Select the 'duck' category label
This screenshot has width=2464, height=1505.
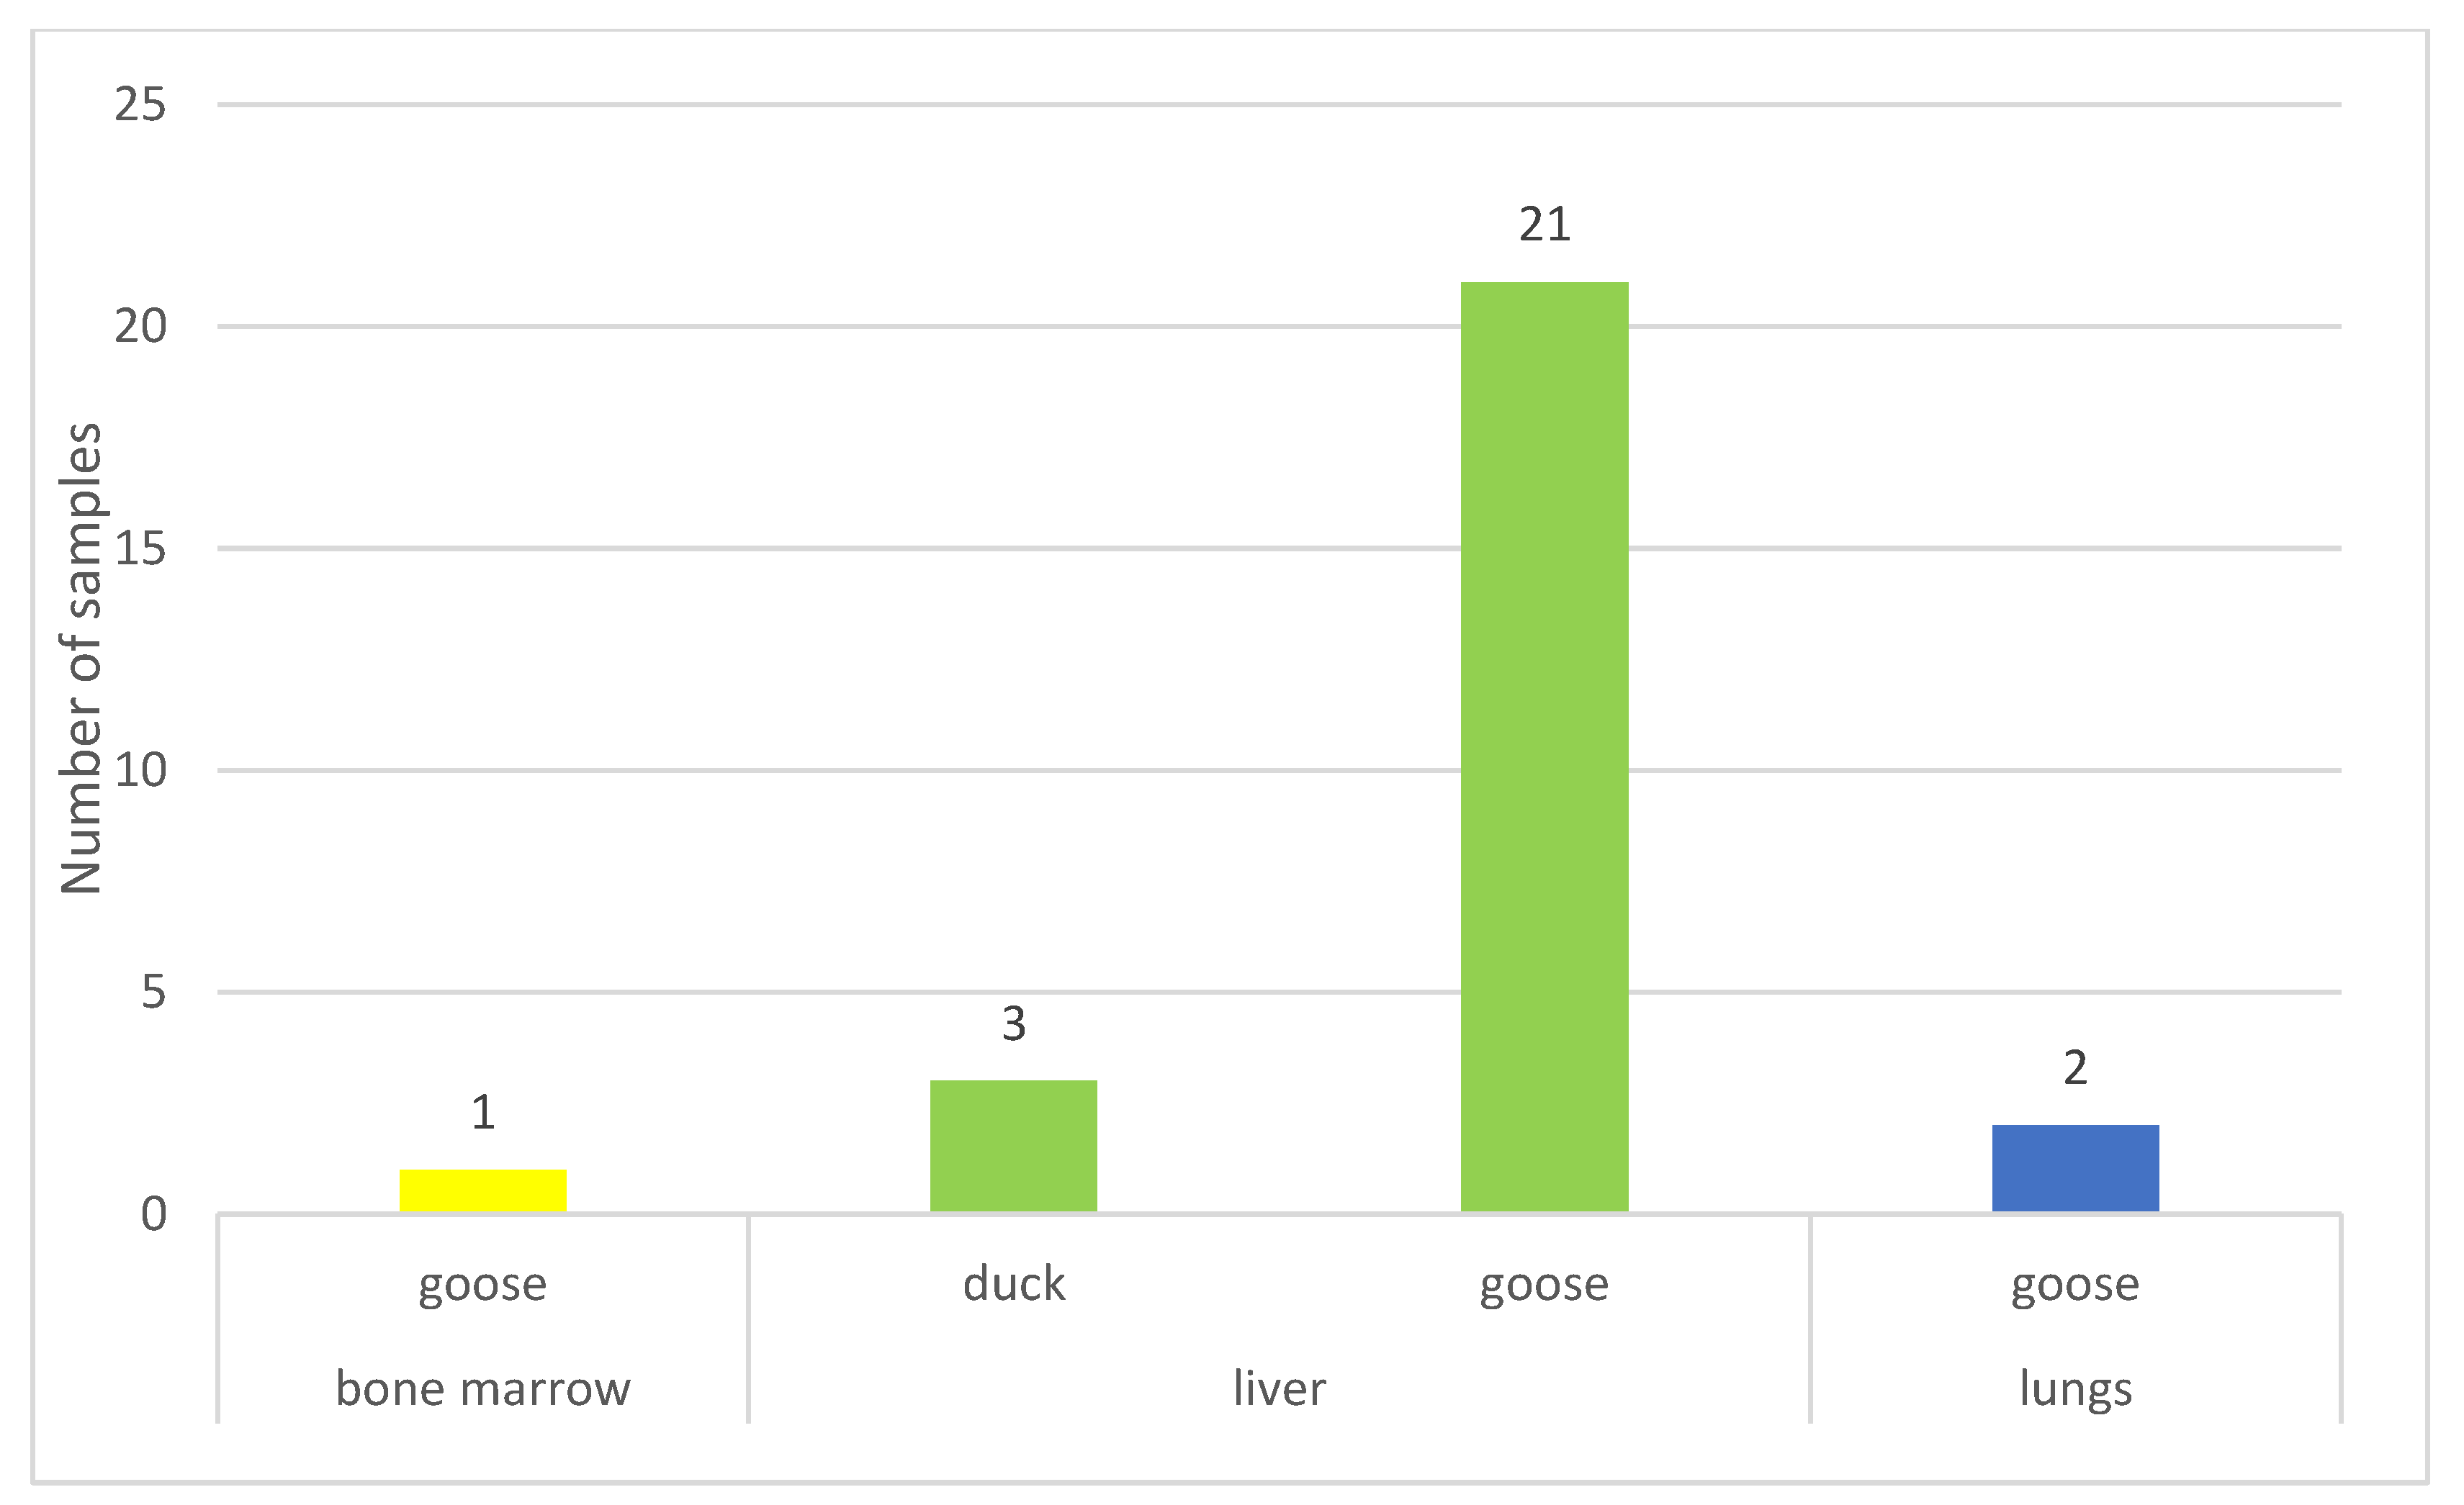(x=1013, y=1284)
